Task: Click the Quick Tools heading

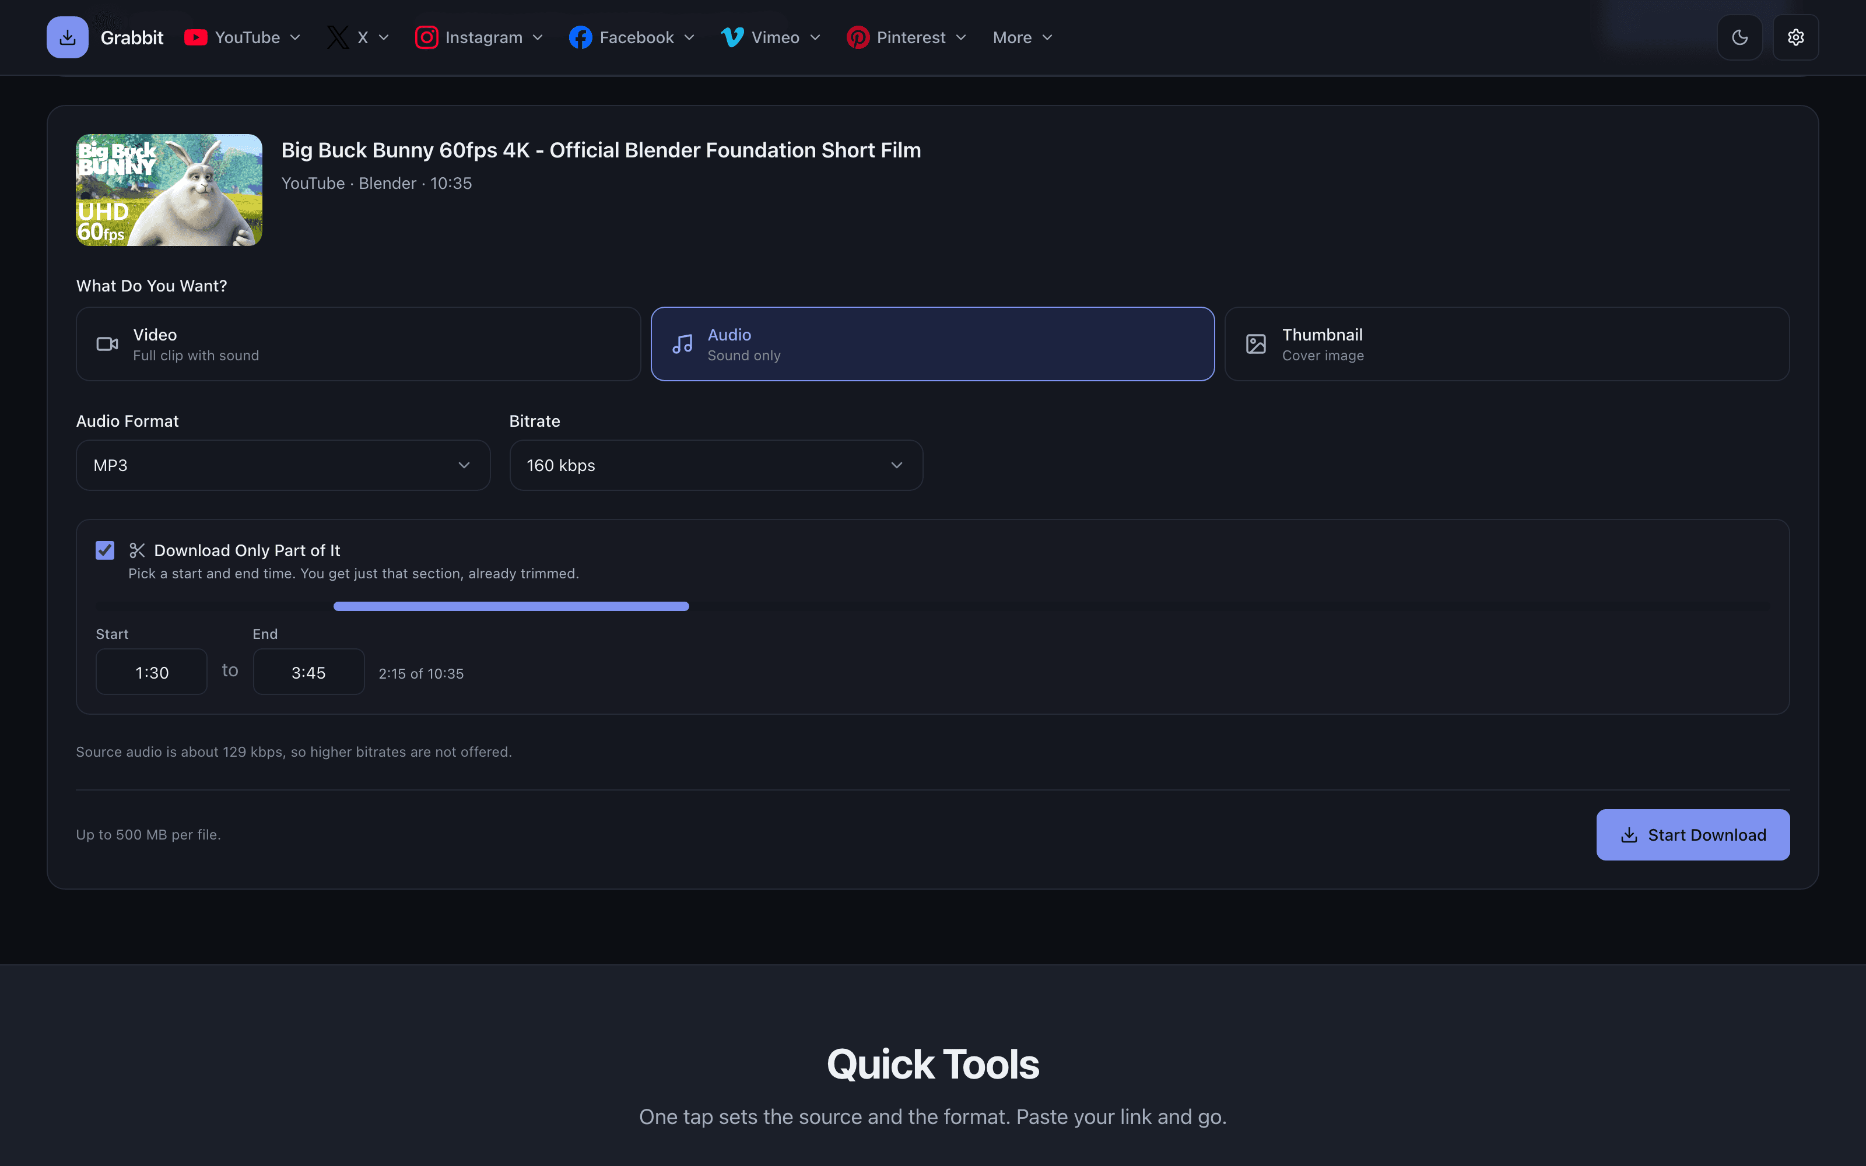Action: [933, 1063]
